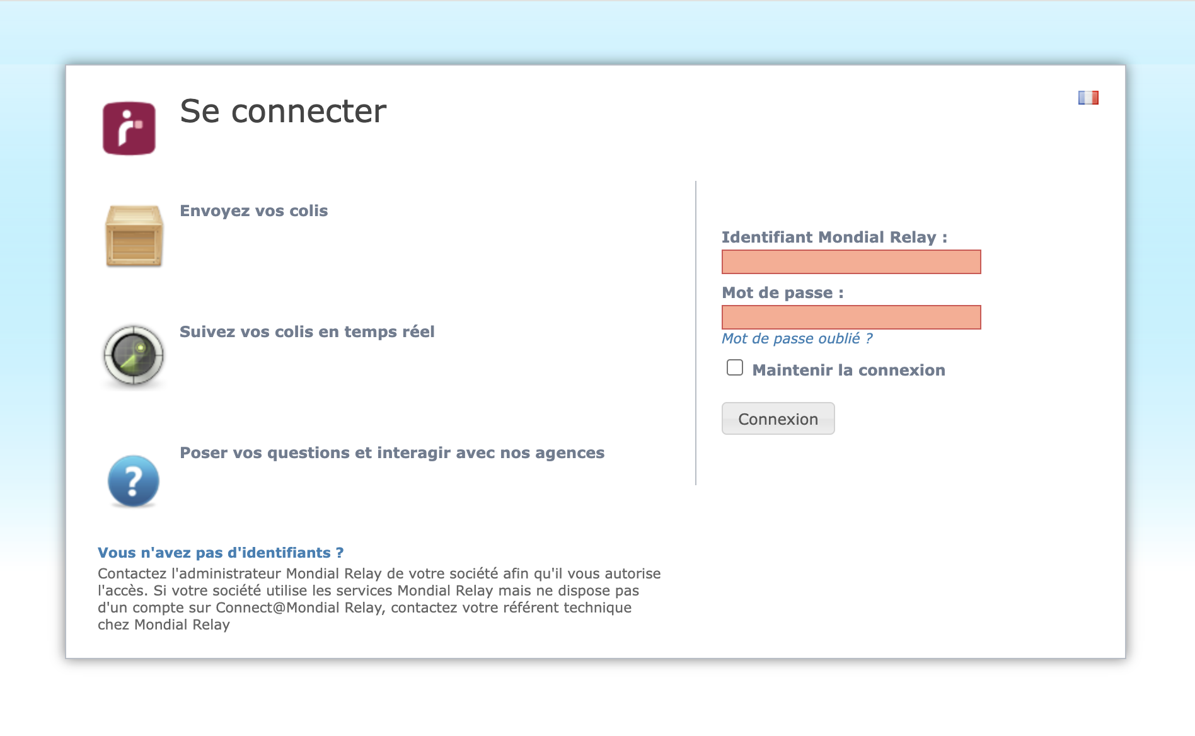Enable the "Maintenir la connexion" checkbox
This screenshot has width=1195, height=736.
735,367
